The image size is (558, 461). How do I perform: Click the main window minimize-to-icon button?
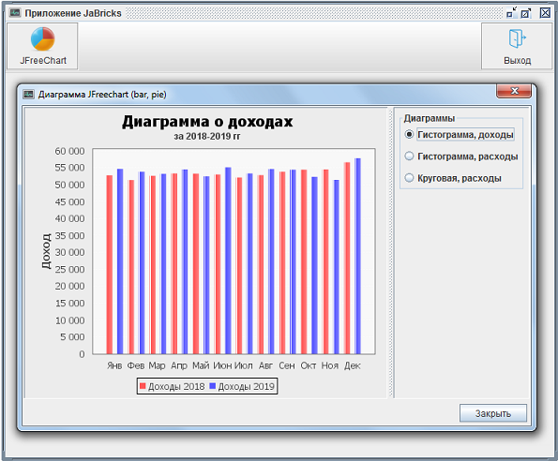(512, 13)
